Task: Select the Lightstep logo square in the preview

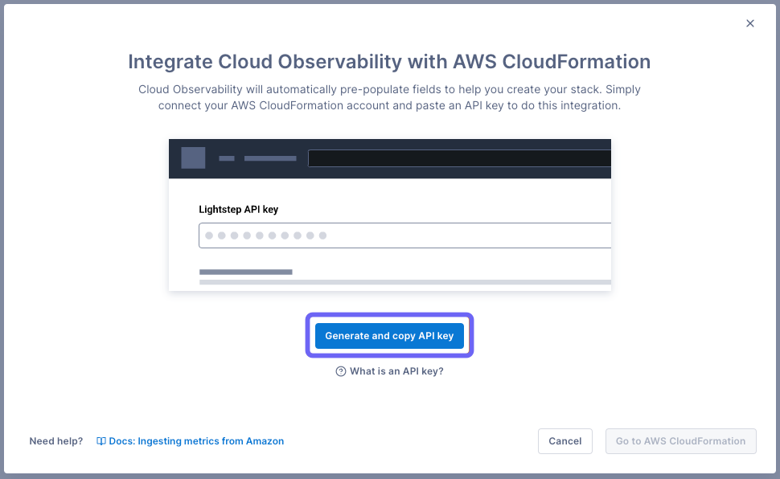Action: tap(192, 158)
